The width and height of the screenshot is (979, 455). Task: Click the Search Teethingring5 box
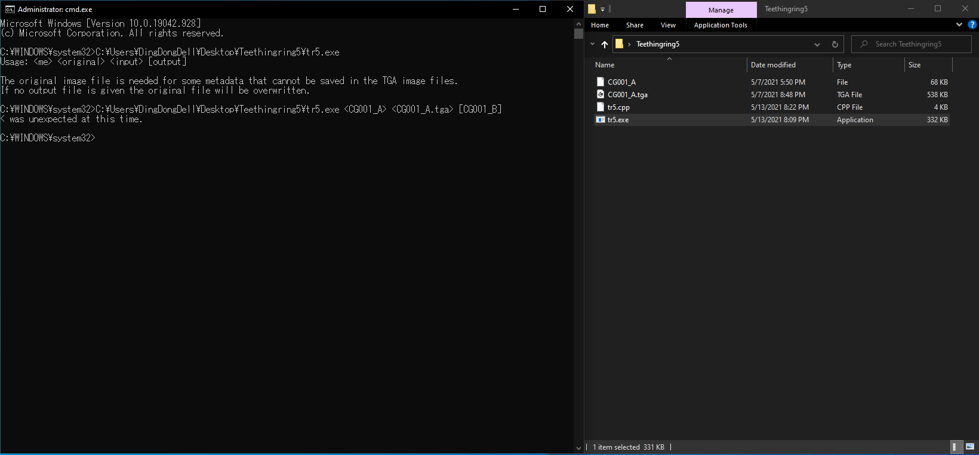coord(912,44)
